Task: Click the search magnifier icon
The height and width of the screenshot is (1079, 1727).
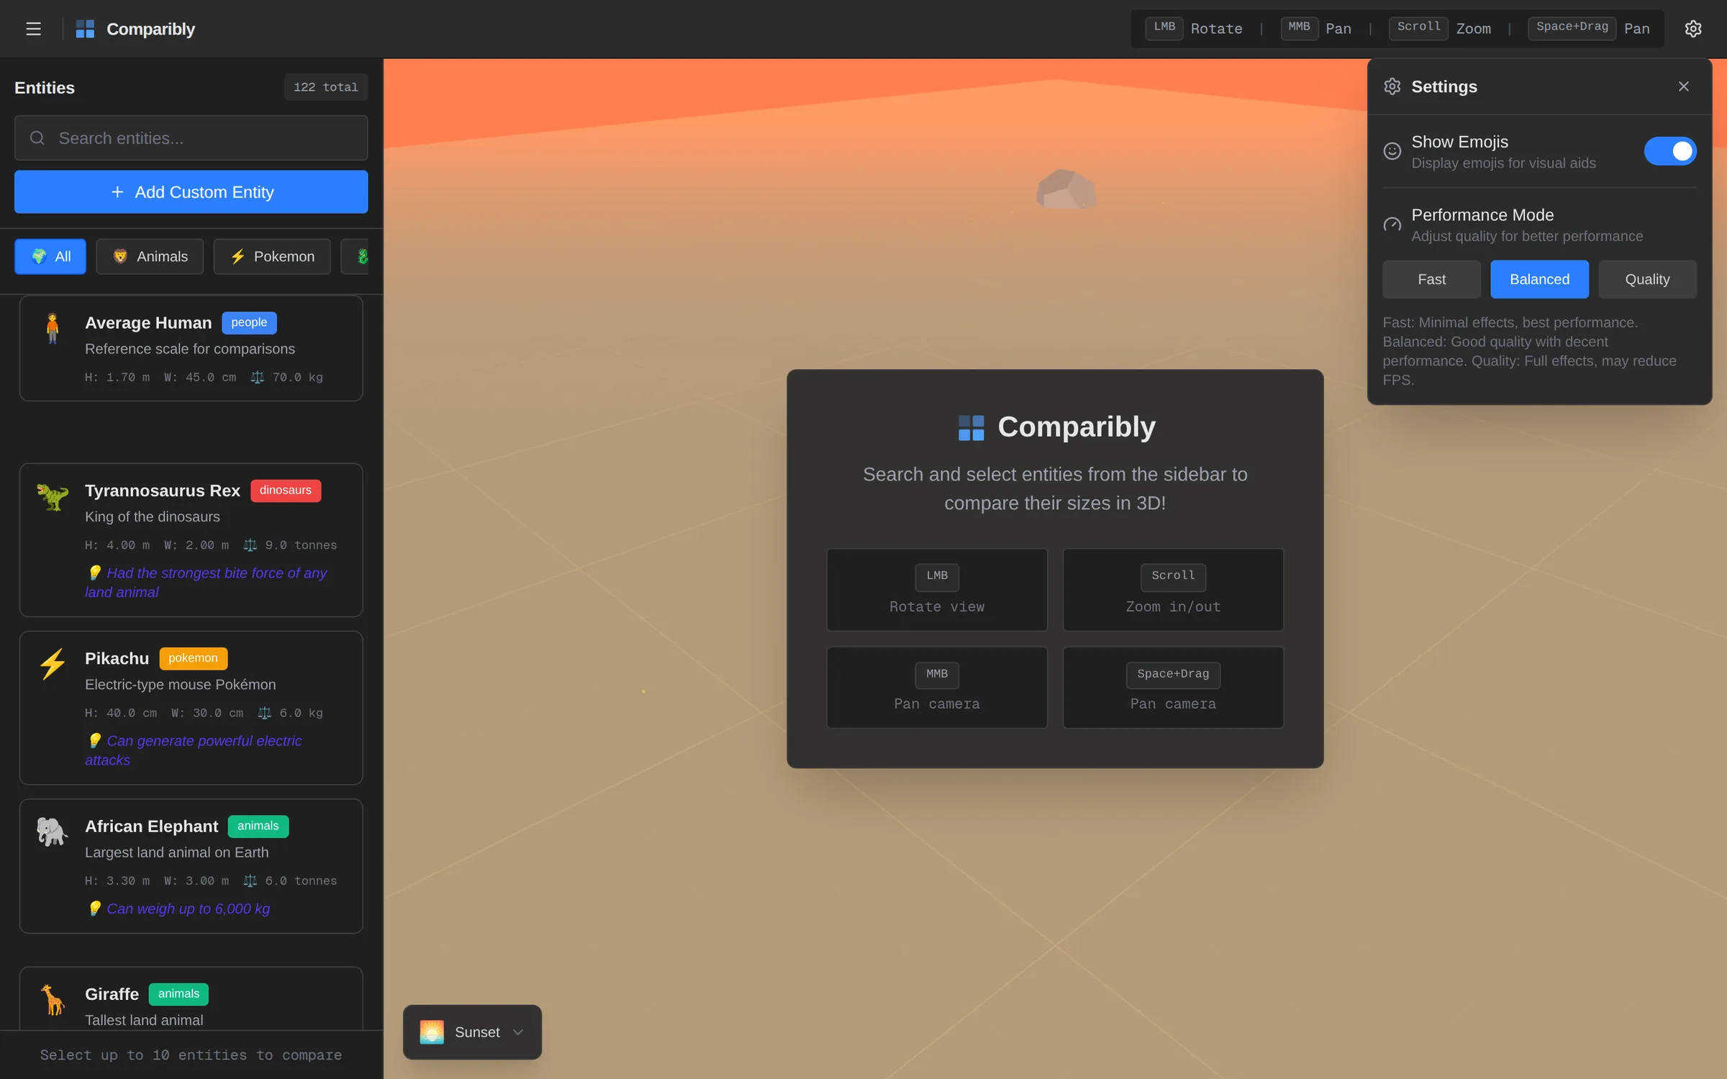Action: tap(37, 138)
